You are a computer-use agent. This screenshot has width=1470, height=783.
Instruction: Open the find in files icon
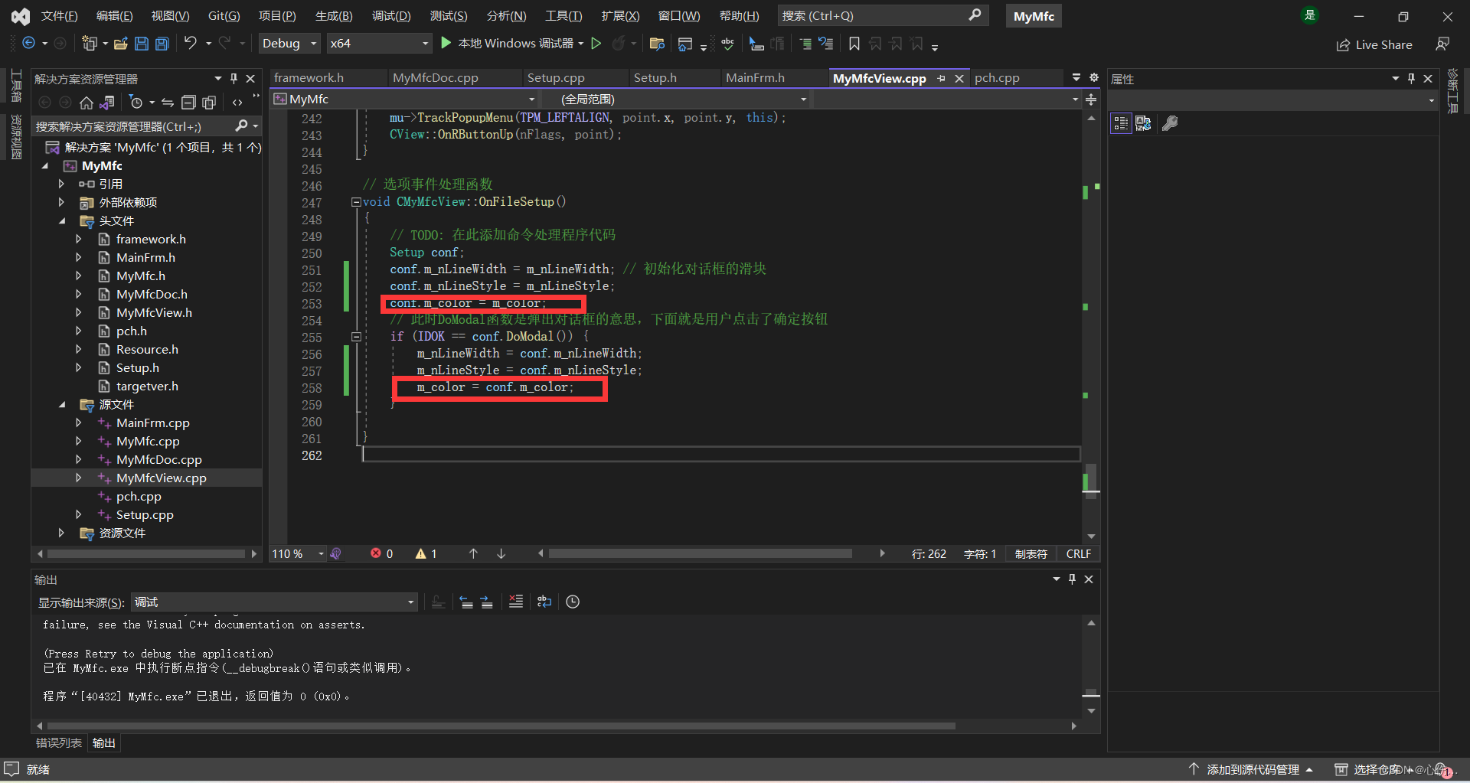[x=657, y=44]
